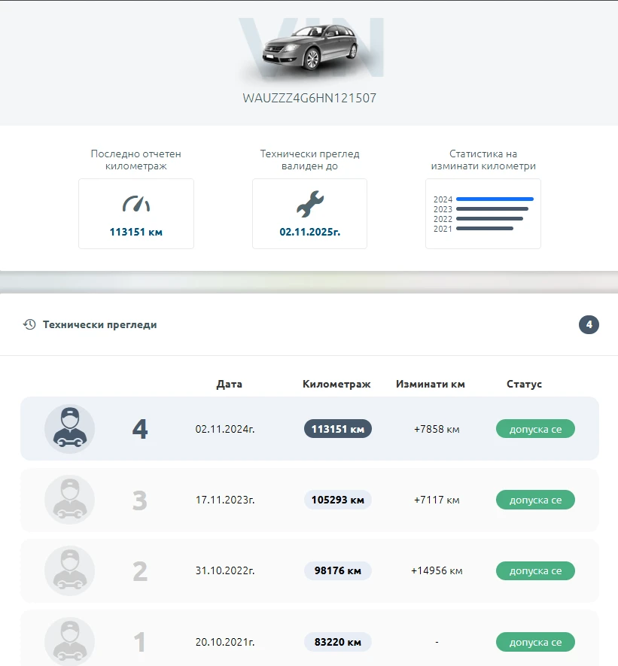Viewport: 618px width, 666px height.
Task: Click the mechanic avatar for inspection 4
Action: (x=69, y=429)
